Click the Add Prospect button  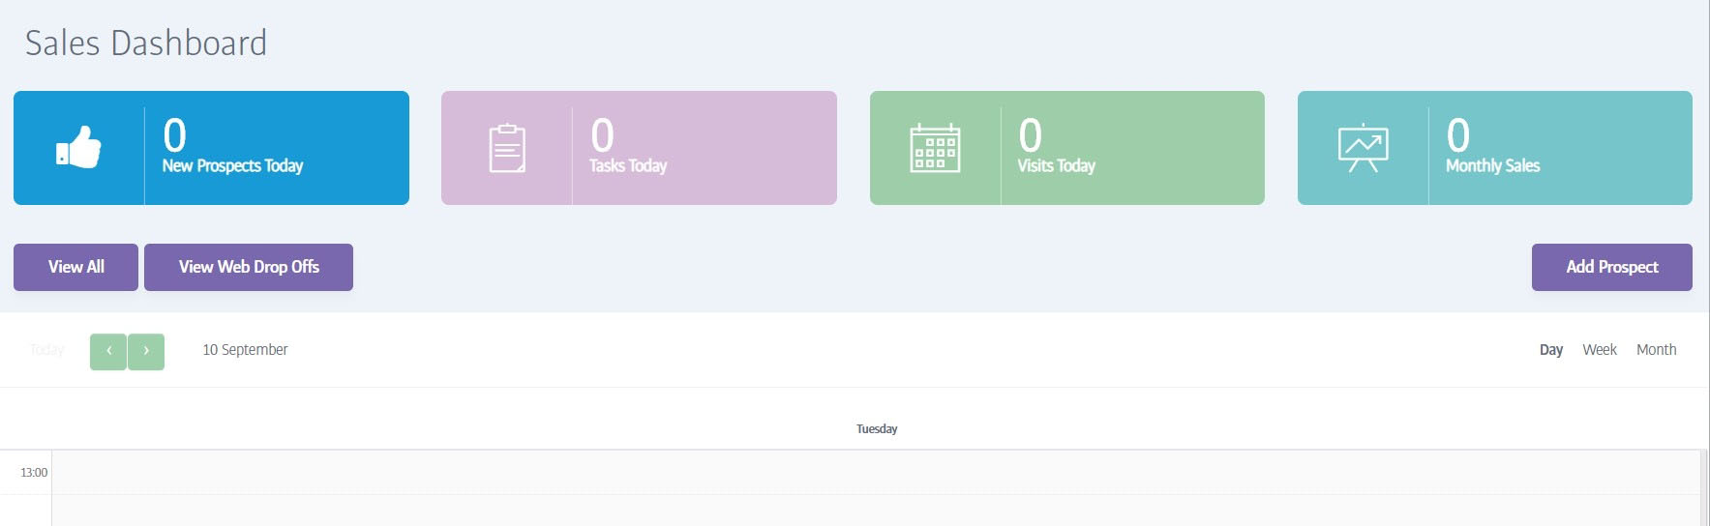coord(1612,267)
